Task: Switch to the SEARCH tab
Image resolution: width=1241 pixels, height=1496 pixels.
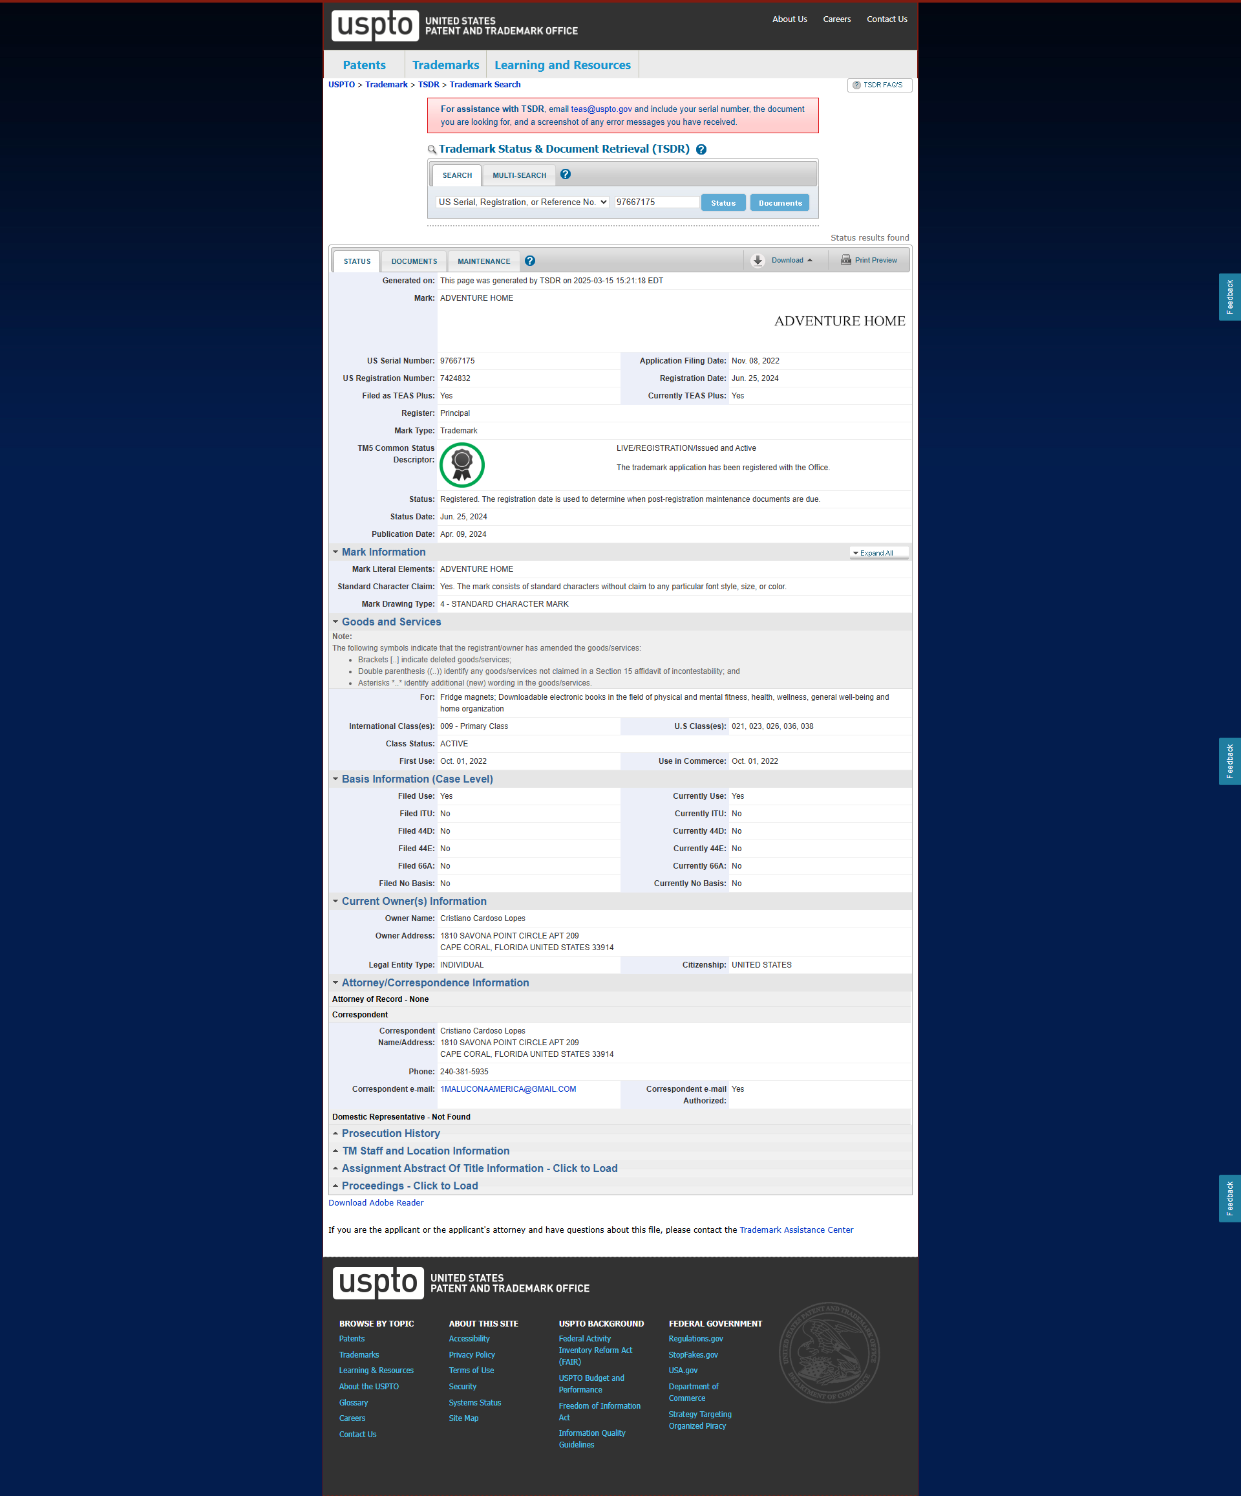Action: pyautogui.click(x=457, y=175)
